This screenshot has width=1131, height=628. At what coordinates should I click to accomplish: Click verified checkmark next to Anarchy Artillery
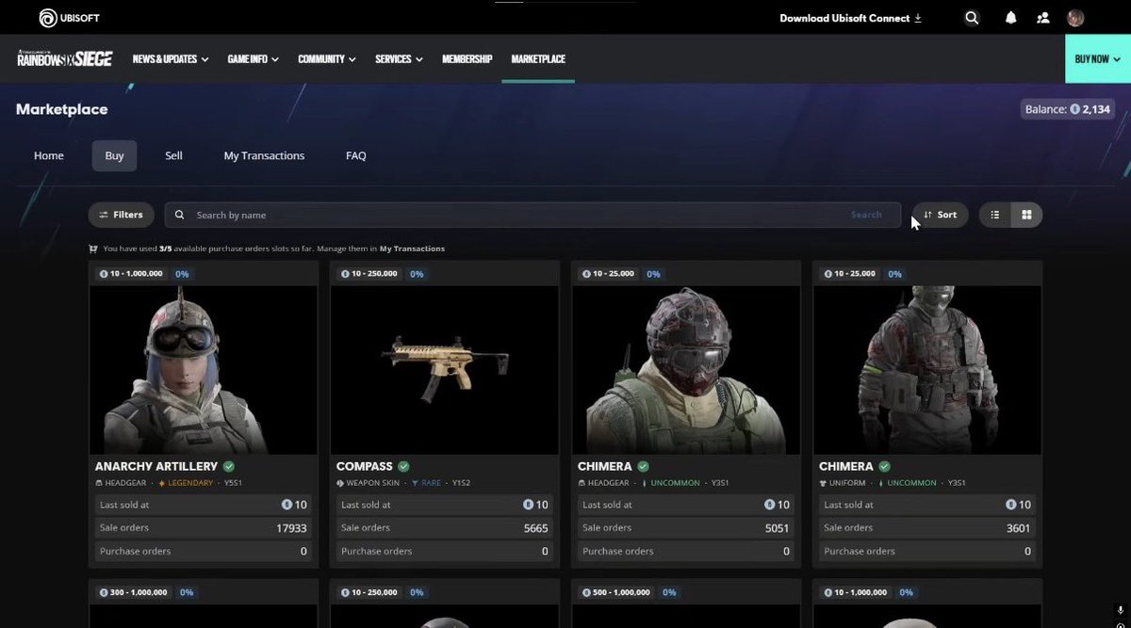click(229, 466)
